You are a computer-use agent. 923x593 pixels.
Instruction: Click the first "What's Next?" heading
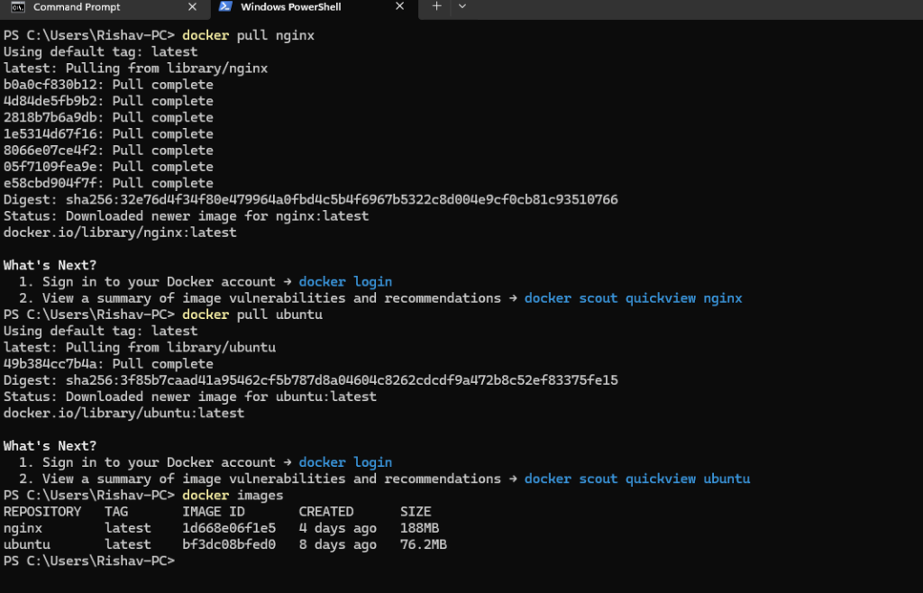(50, 265)
